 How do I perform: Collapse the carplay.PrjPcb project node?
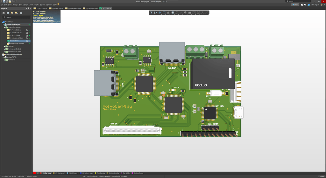click(3, 57)
